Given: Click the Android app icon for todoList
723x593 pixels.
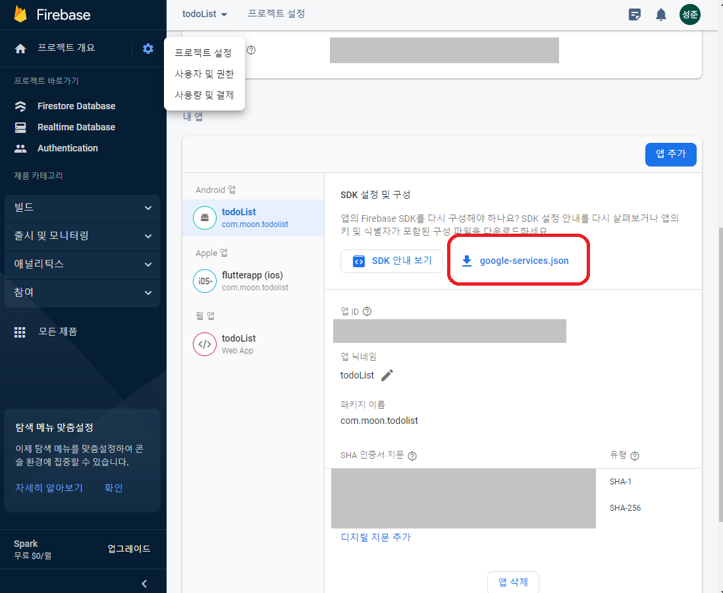Looking at the screenshot, I should [x=205, y=218].
